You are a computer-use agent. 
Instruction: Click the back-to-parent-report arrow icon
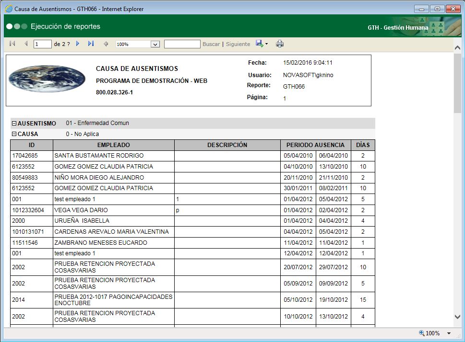point(106,44)
